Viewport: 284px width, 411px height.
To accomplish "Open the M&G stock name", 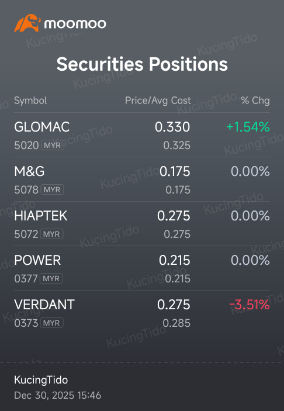I will coord(29,171).
